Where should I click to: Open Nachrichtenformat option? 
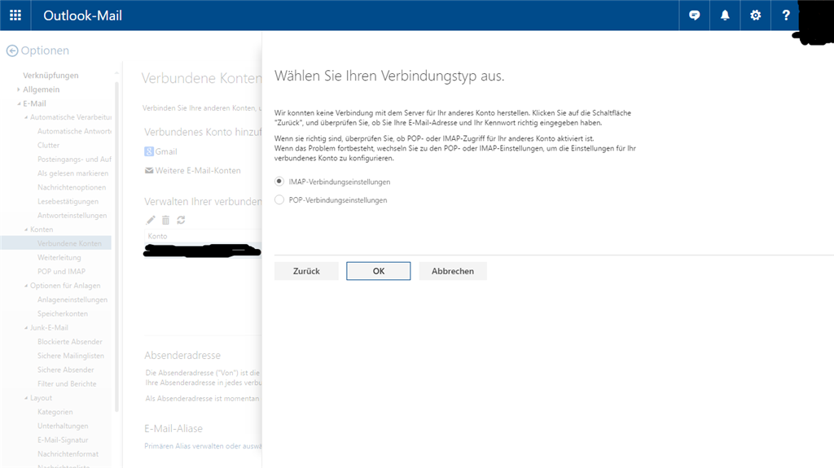coord(68,454)
